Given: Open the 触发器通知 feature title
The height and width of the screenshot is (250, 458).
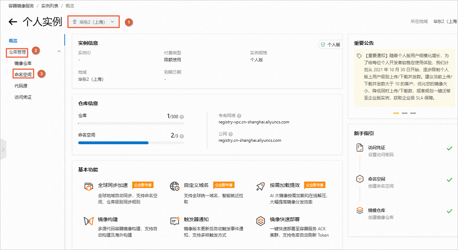Looking at the screenshot, I should (x=196, y=219).
